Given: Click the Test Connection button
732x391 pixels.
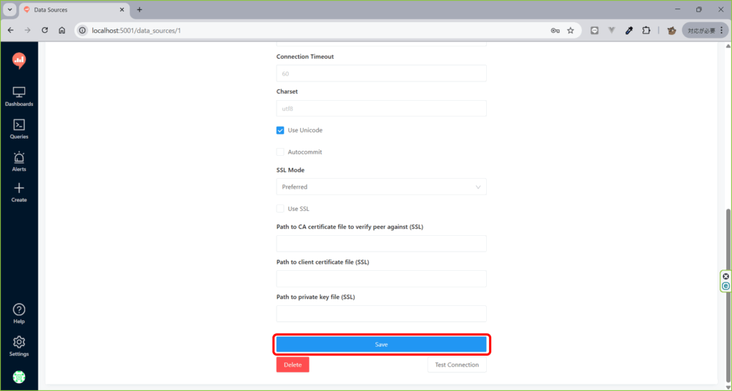Looking at the screenshot, I should pyautogui.click(x=457, y=365).
